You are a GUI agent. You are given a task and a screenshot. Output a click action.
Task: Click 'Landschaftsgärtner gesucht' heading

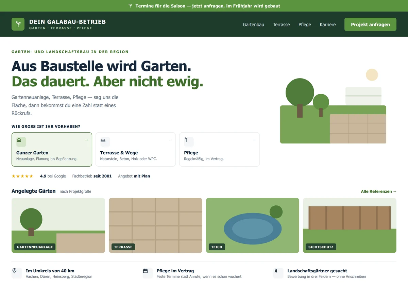[x=317, y=271]
